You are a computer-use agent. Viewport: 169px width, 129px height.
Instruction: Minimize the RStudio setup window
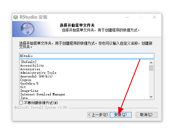[127, 17]
